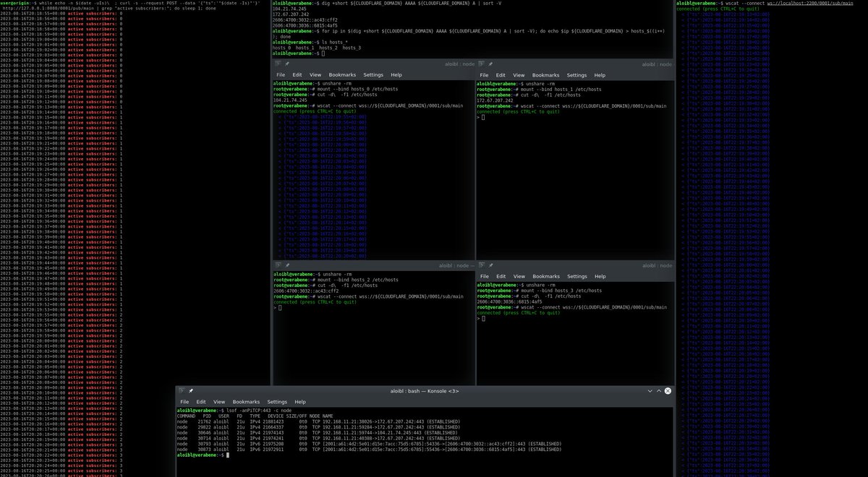The image size is (868, 477).
Task: Maximize the Konsole <3> window
Action: [x=658, y=390]
